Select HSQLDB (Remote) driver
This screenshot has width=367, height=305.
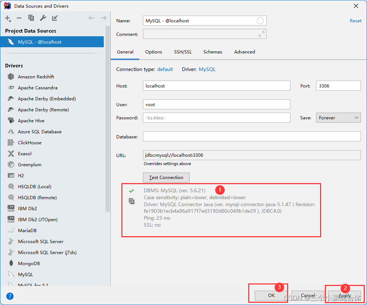pyautogui.click(x=37, y=197)
